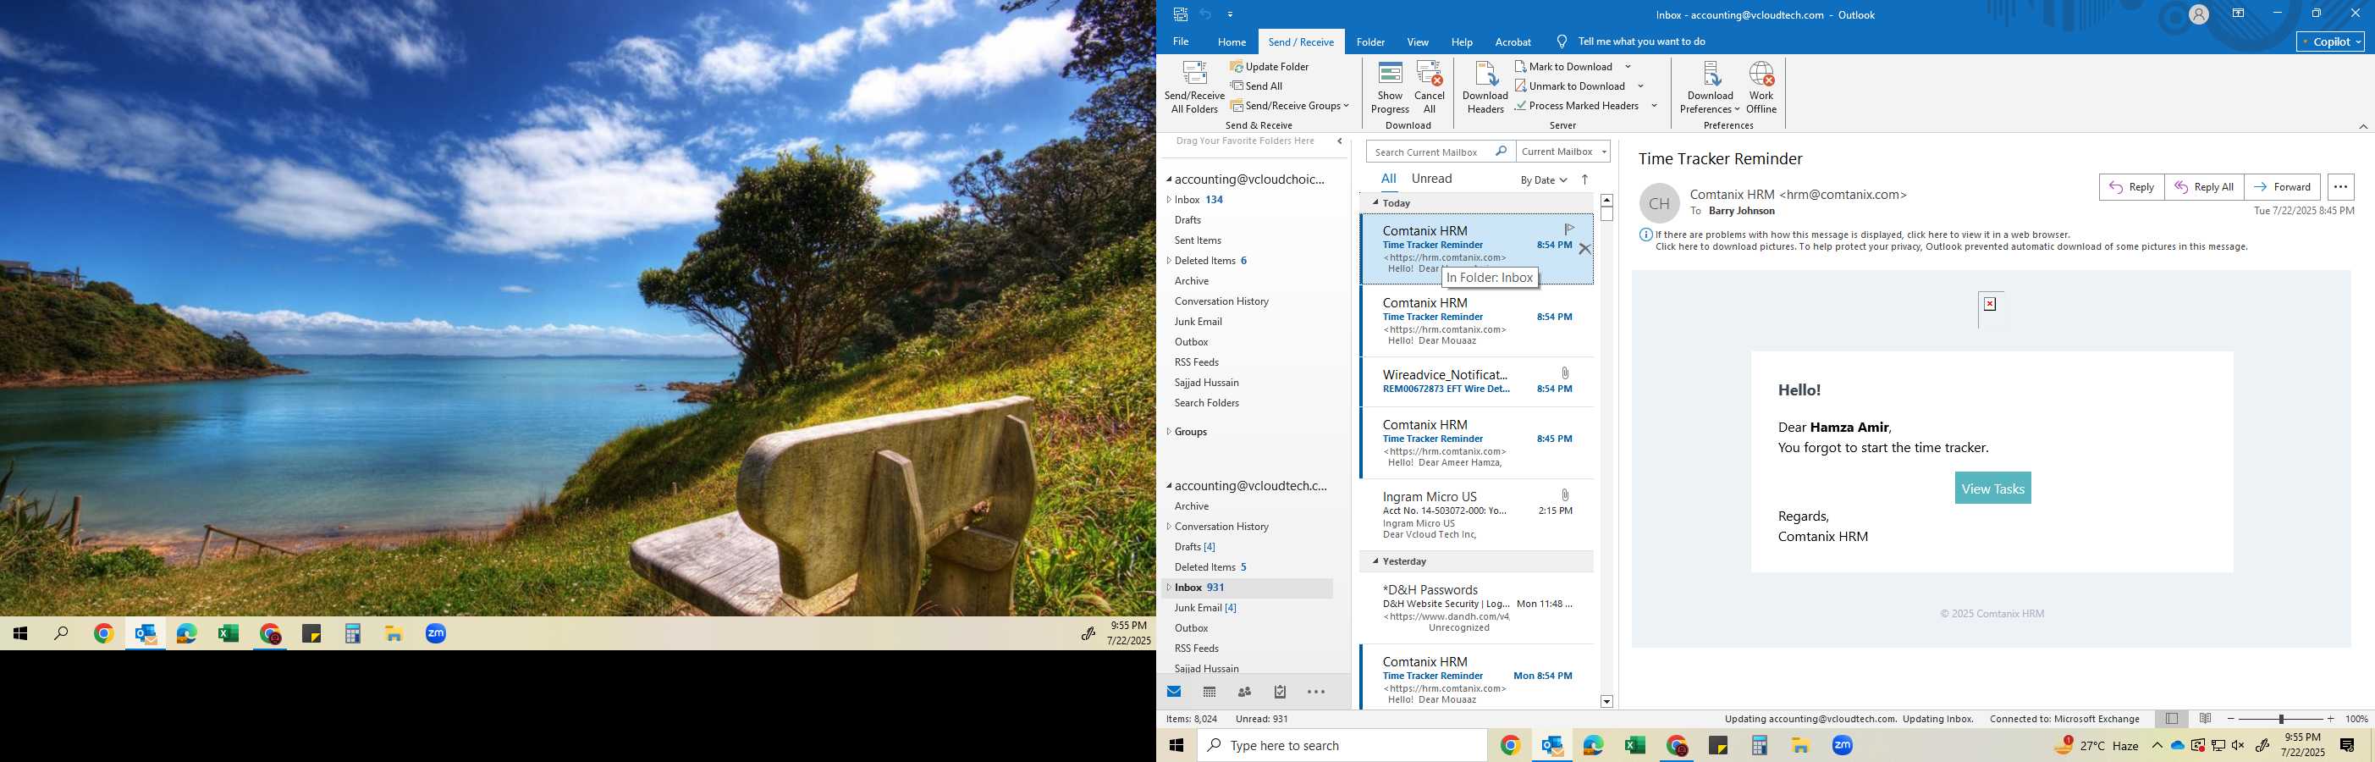Image resolution: width=2375 pixels, height=762 pixels.
Task: Open Tasks view in navigation bar
Action: coord(1280,691)
